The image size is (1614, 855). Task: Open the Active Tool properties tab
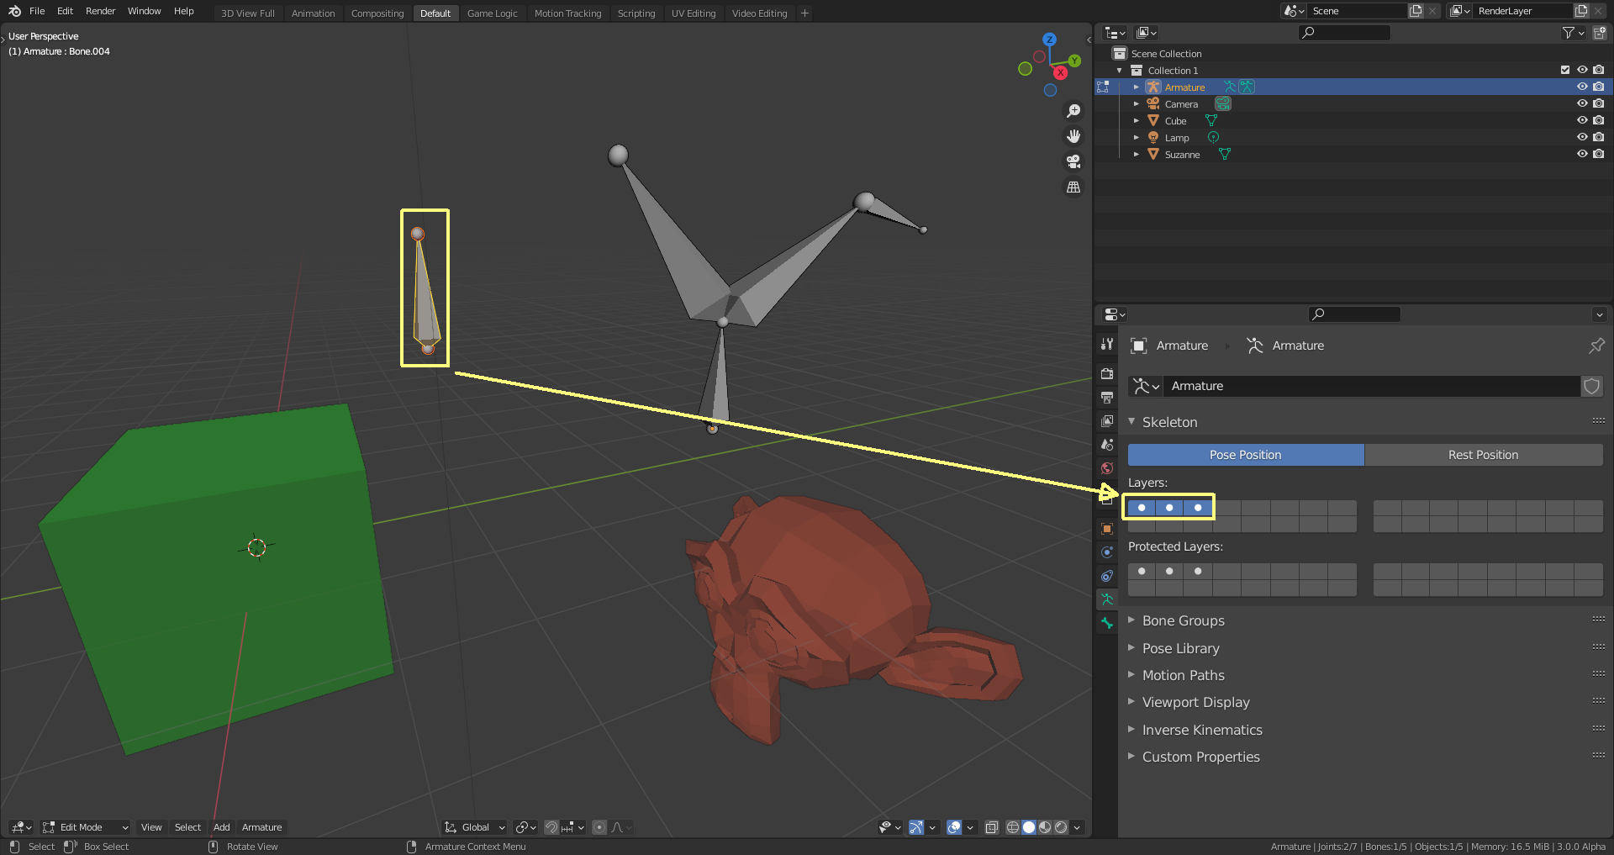click(x=1106, y=346)
